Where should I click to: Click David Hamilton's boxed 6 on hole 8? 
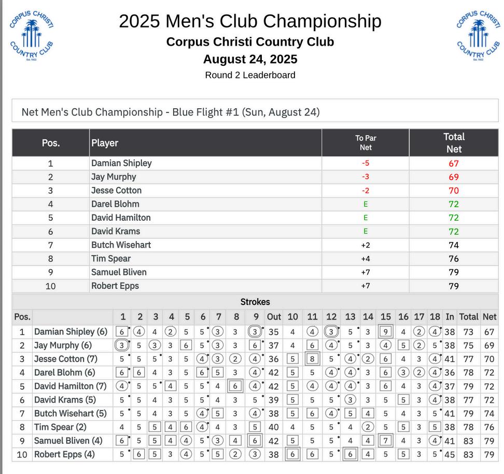(x=235, y=386)
